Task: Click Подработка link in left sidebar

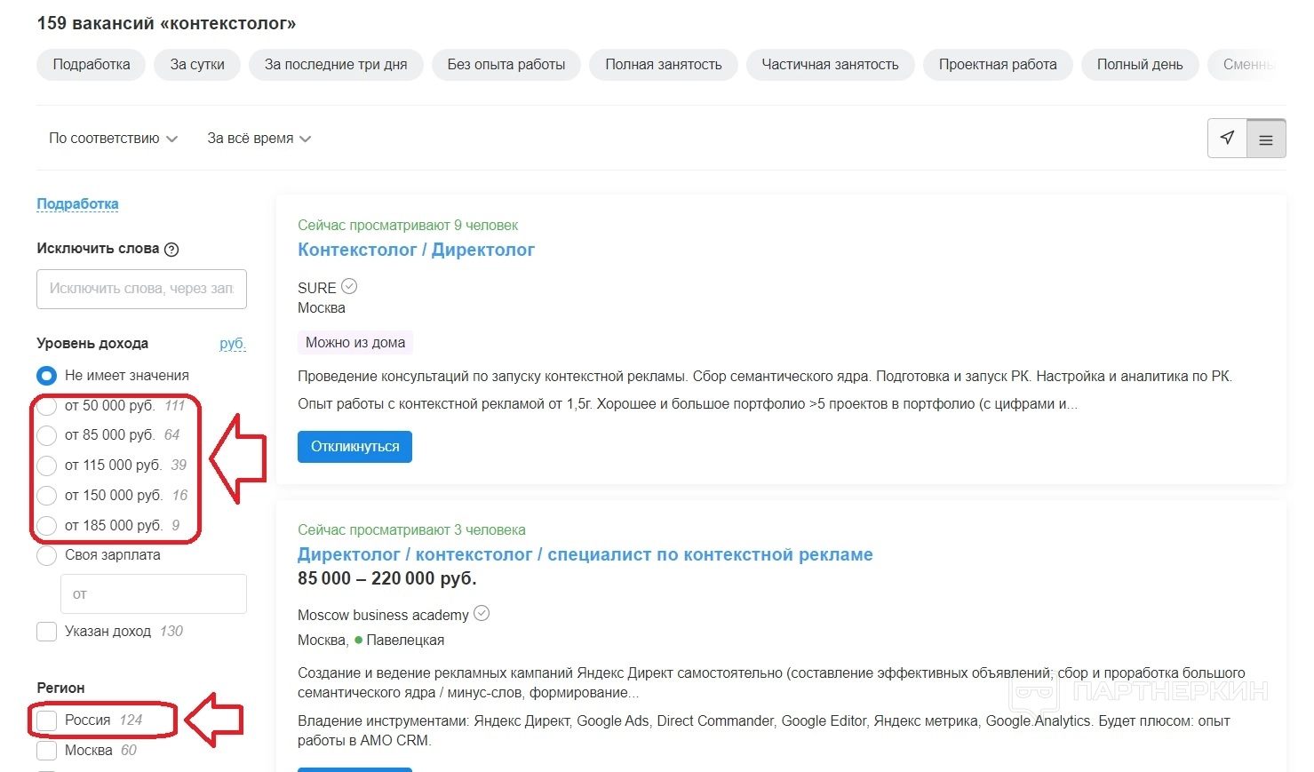Action: tap(77, 203)
